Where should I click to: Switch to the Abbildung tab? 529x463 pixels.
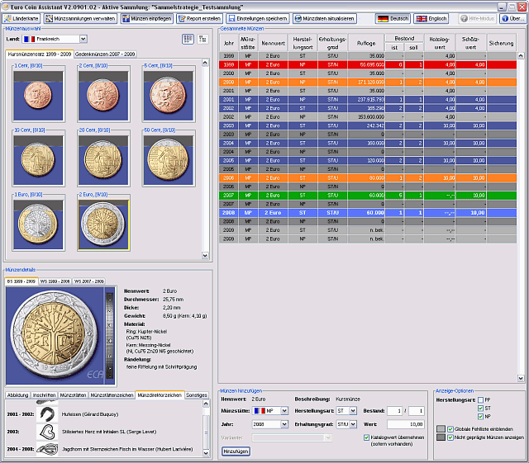(x=17, y=395)
